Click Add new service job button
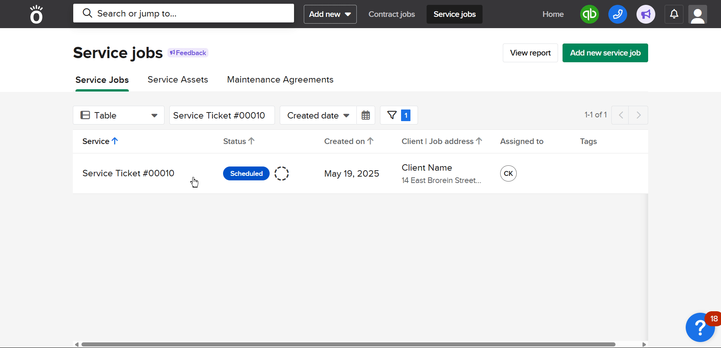The width and height of the screenshot is (721, 348). (x=605, y=53)
